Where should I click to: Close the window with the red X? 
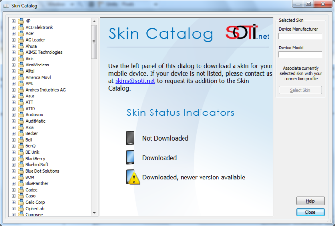click(x=323, y=4)
